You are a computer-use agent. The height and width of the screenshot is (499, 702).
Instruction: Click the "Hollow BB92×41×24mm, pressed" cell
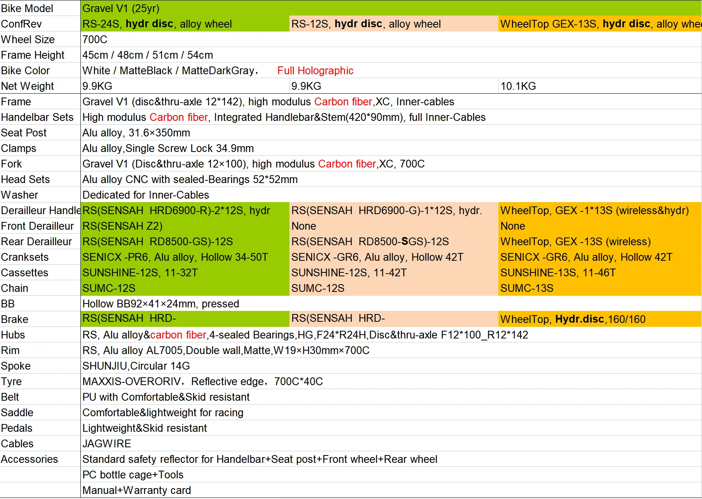tap(391, 304)
